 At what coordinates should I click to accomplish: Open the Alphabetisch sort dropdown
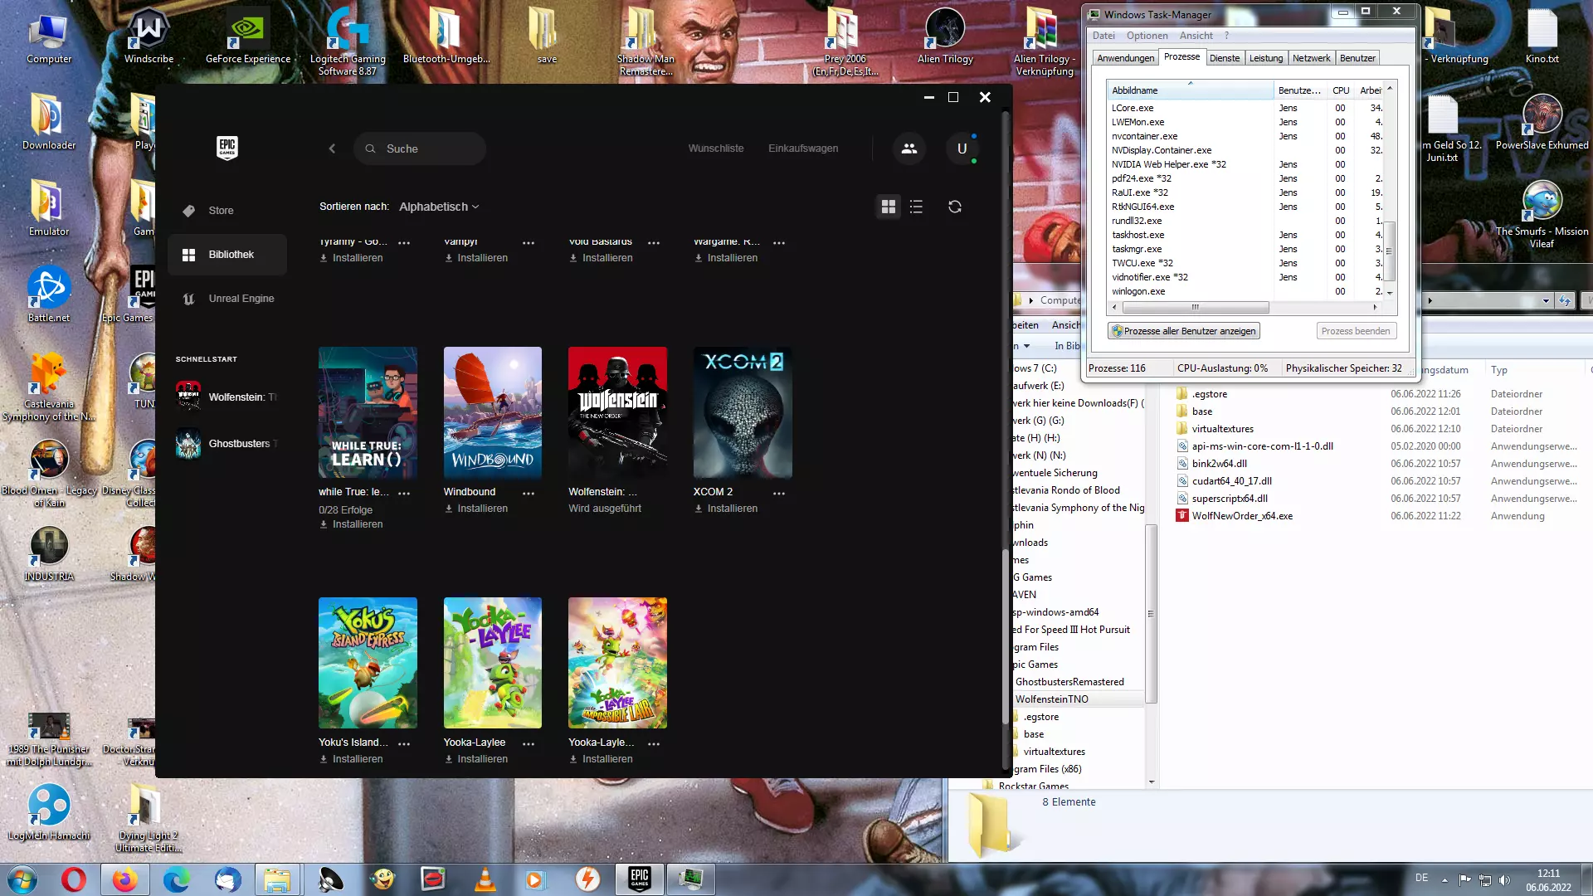(439, 207)
